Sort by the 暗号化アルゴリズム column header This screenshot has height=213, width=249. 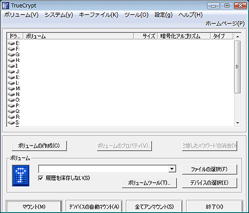(184, 36)
